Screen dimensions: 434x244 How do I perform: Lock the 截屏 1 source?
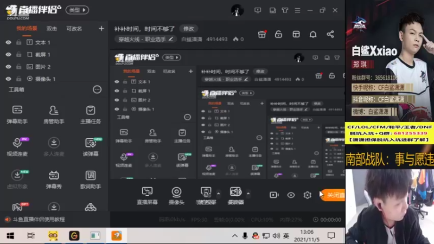point(18,55)
